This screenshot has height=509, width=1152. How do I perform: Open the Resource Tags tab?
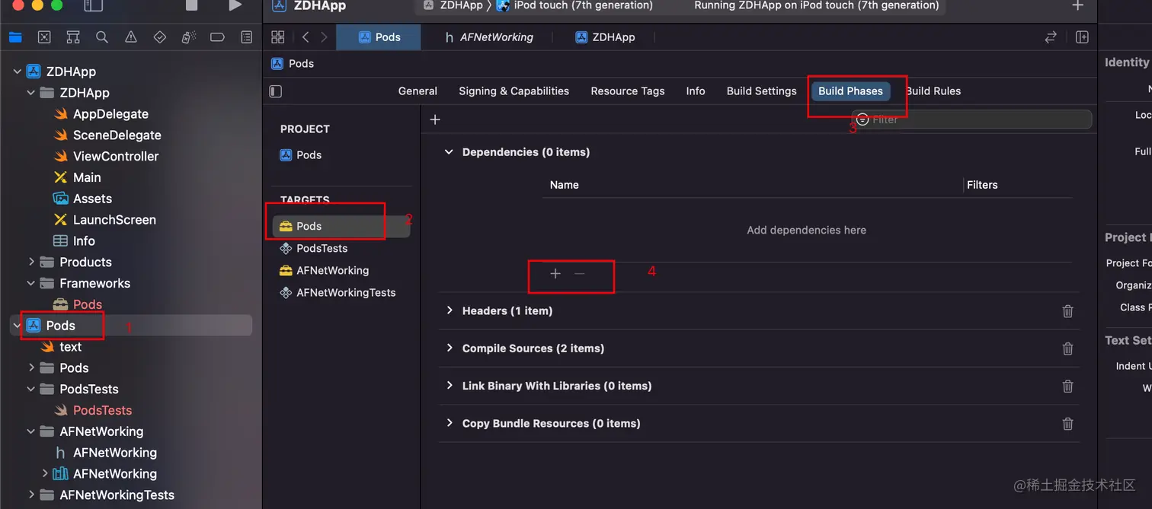pyautogui.click(x=628, y=91)
